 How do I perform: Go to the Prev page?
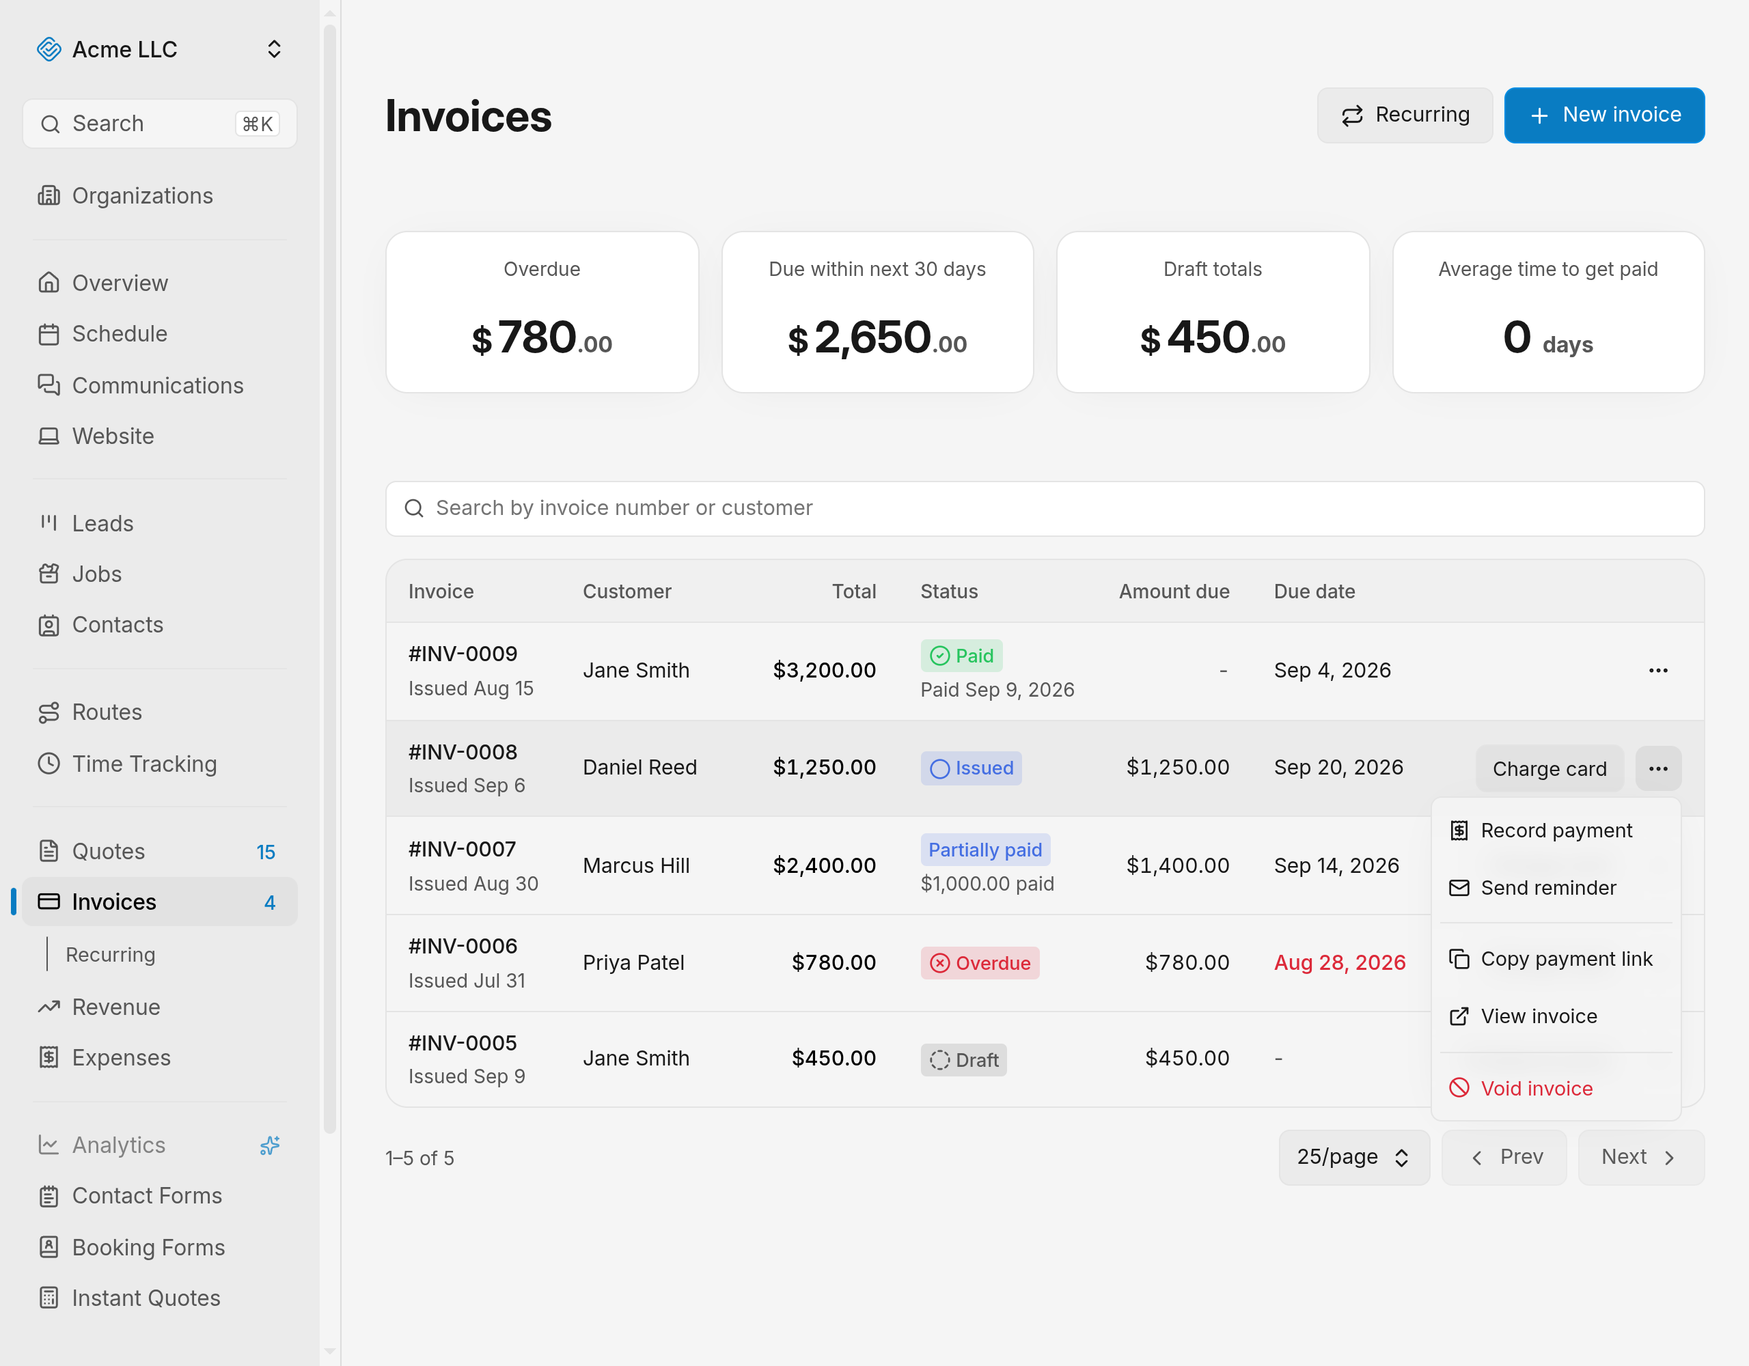pos(1504,1157)
